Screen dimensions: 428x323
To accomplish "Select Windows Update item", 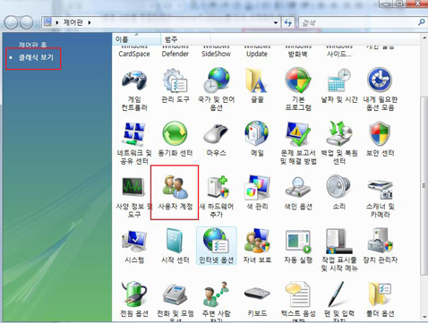I will 257,52.
